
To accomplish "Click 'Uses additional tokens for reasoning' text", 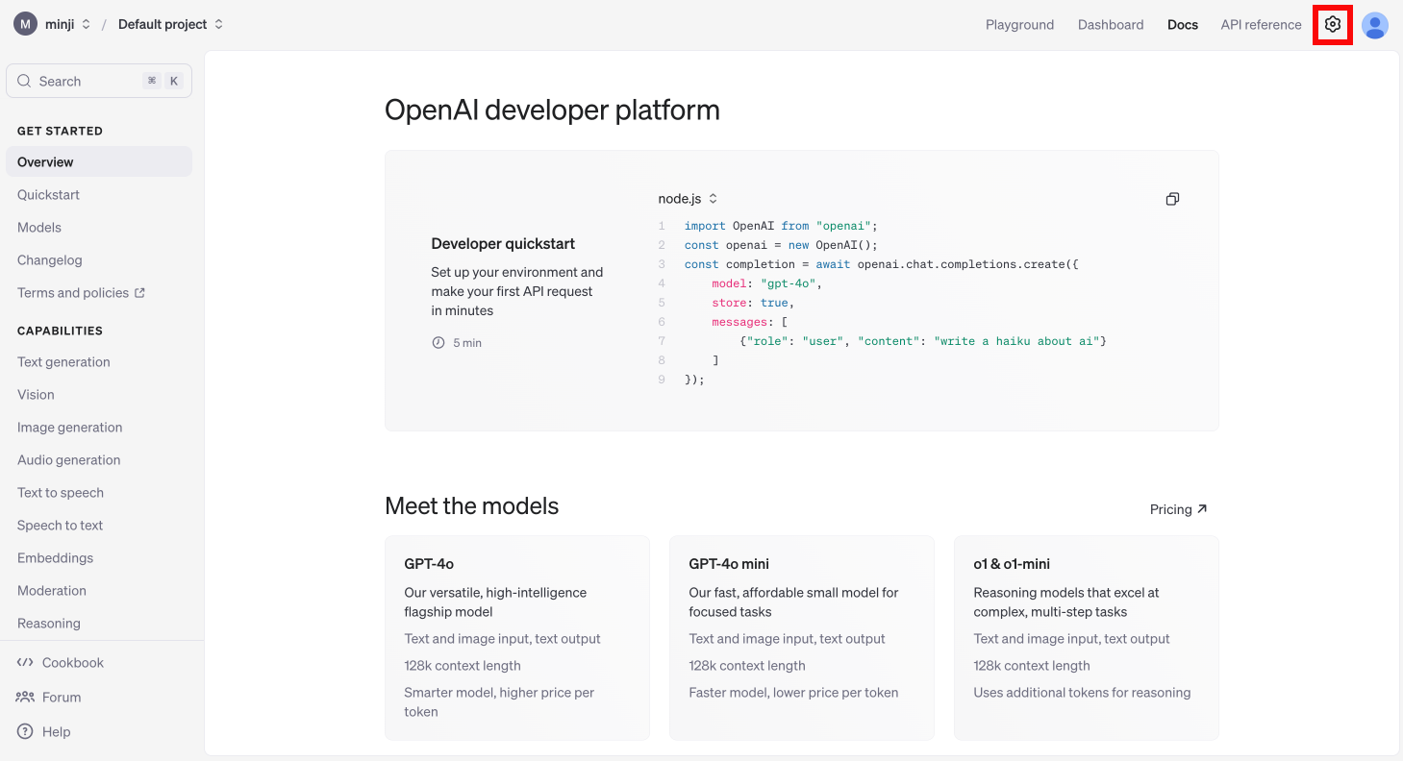I will pyautogui.click(x=1082, y=692).
